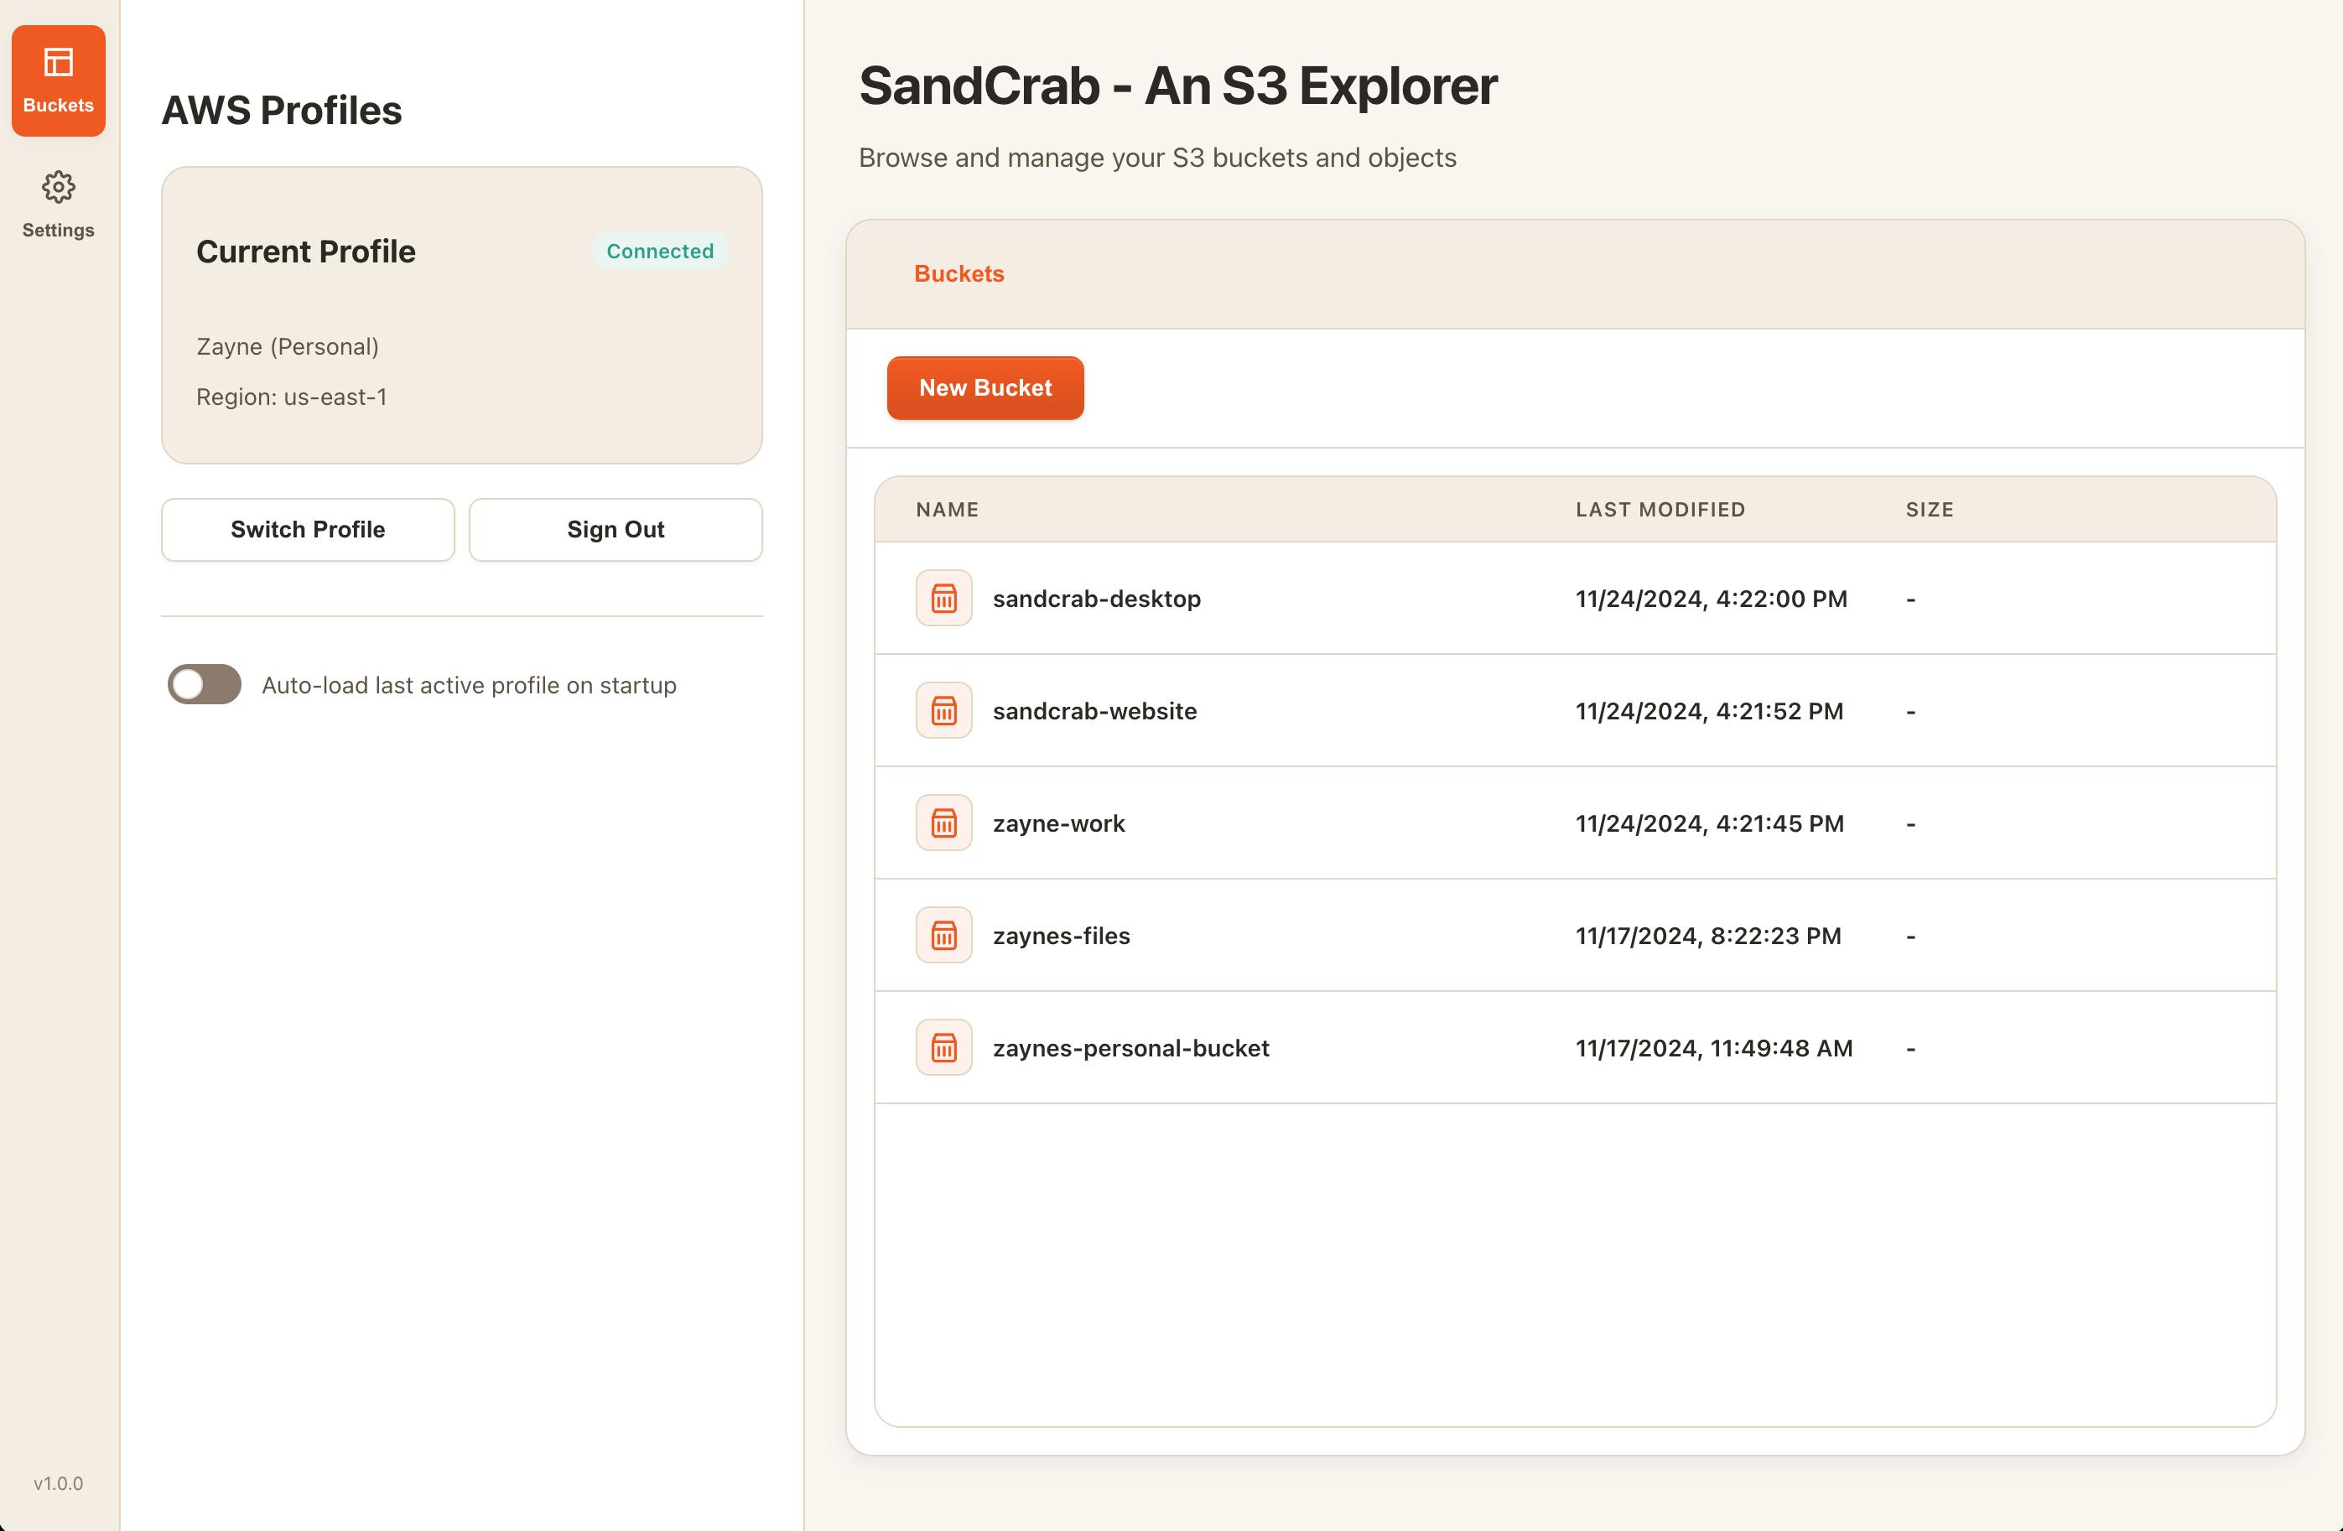Screen dimensions: 2343x1531
Task: Click the size dash for sandcrab-desktop
Action: [x=1911, y=599]
